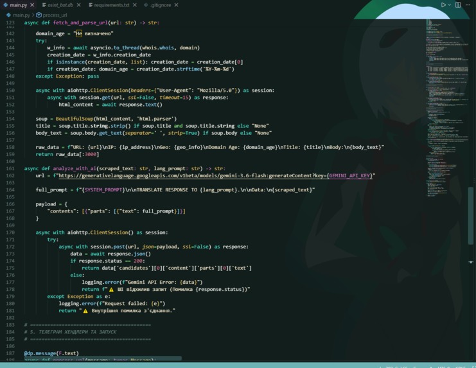Click line number 183 in the gutter
This screenshot has height=368, width=476.
(10, 325)
